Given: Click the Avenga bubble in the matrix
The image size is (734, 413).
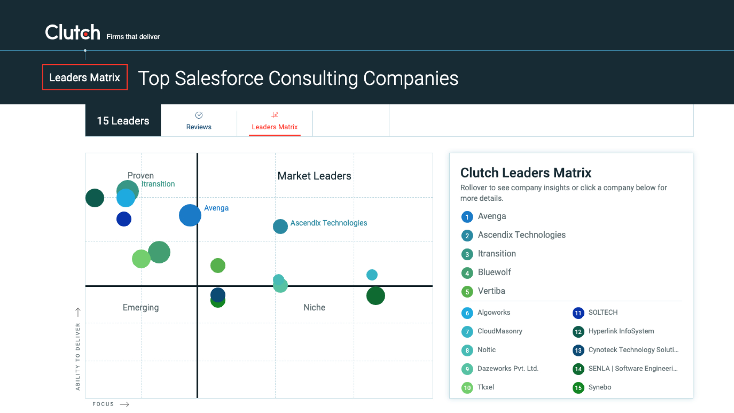Looking at the screenshot, I should pyautogui.click(x=190, y=215).
